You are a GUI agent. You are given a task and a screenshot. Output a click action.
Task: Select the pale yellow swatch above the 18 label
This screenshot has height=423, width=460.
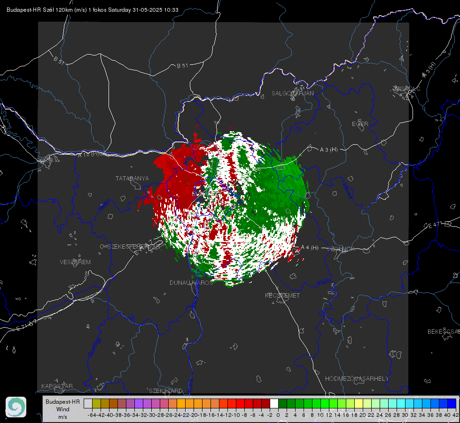(359, 403)
